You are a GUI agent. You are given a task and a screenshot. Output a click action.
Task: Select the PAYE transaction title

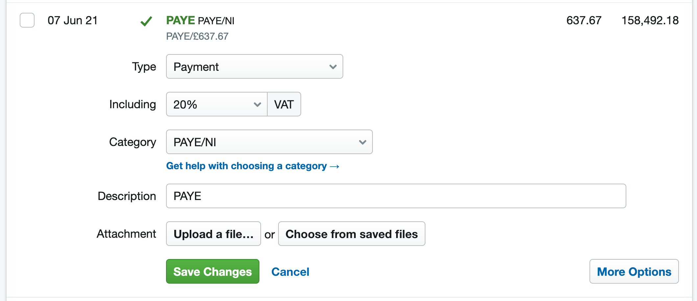(x=180, y=20)
